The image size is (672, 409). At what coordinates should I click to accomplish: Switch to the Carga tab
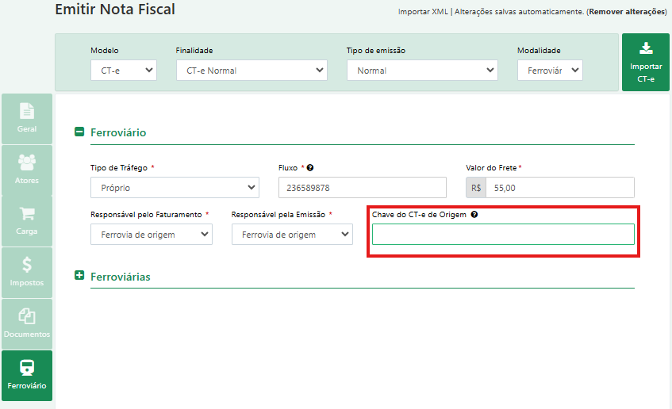tap(27, 221)
